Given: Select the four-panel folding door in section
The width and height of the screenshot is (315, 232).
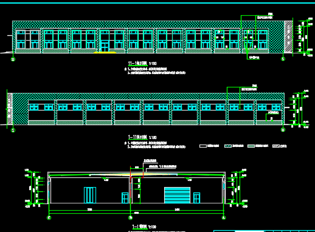Looking at the screenshot, I should 90,195.
